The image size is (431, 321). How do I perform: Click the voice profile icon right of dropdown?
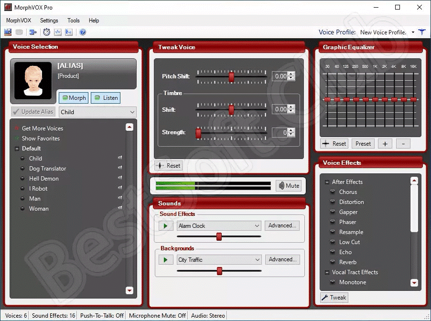[422, 32]
